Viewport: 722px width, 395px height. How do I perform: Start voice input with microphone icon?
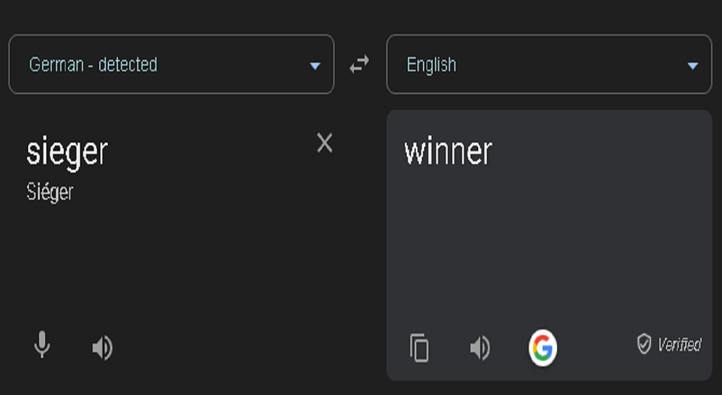[x=42, y=345]
